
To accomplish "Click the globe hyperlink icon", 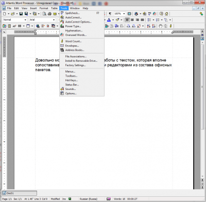I will point(38,26).
